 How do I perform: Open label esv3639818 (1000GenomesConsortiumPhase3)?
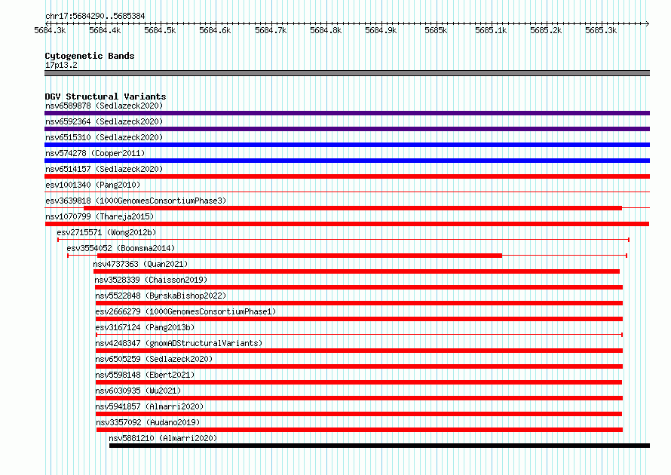(136, 201)
